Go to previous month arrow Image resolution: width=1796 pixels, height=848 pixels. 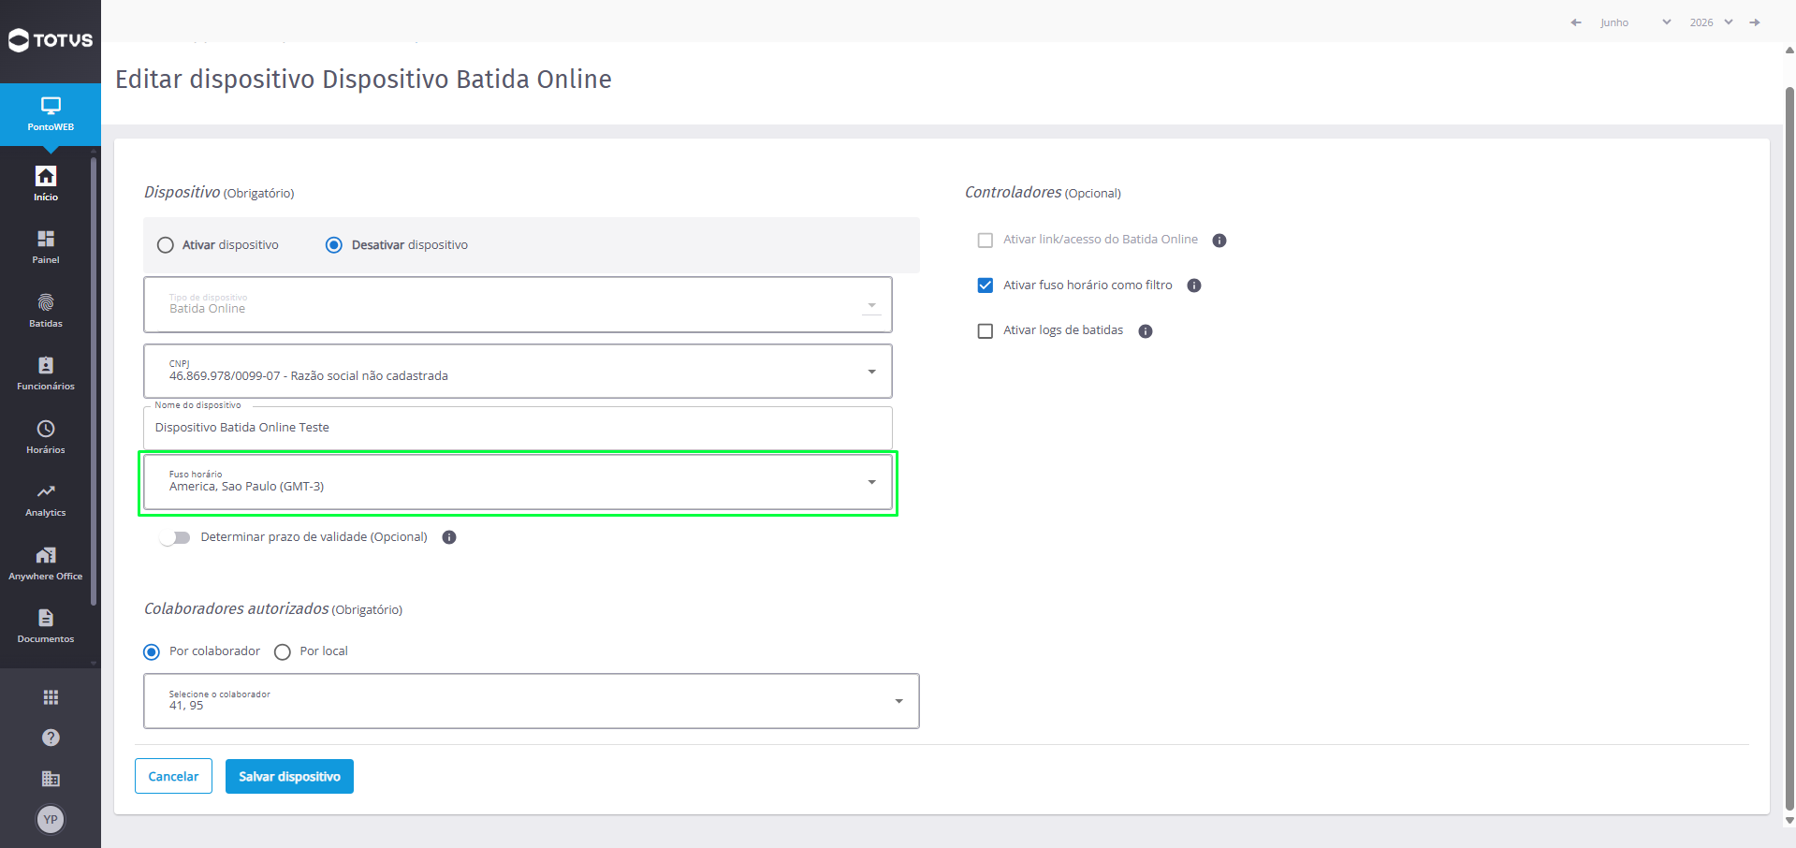(x=1576, y=22)
